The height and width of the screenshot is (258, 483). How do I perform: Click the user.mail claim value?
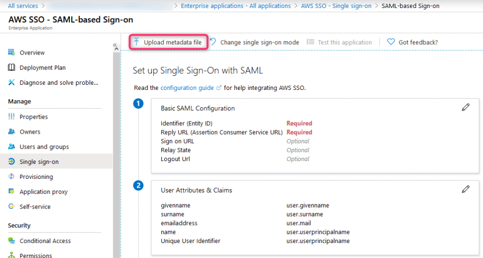coord(299,223)
